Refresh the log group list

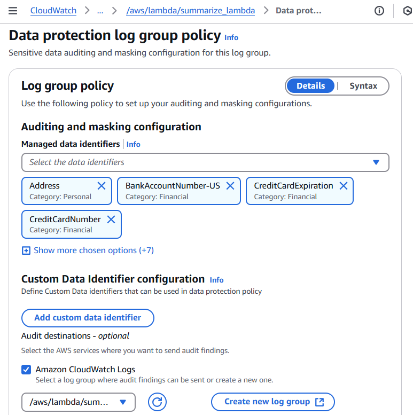click(x=157, y=402)
